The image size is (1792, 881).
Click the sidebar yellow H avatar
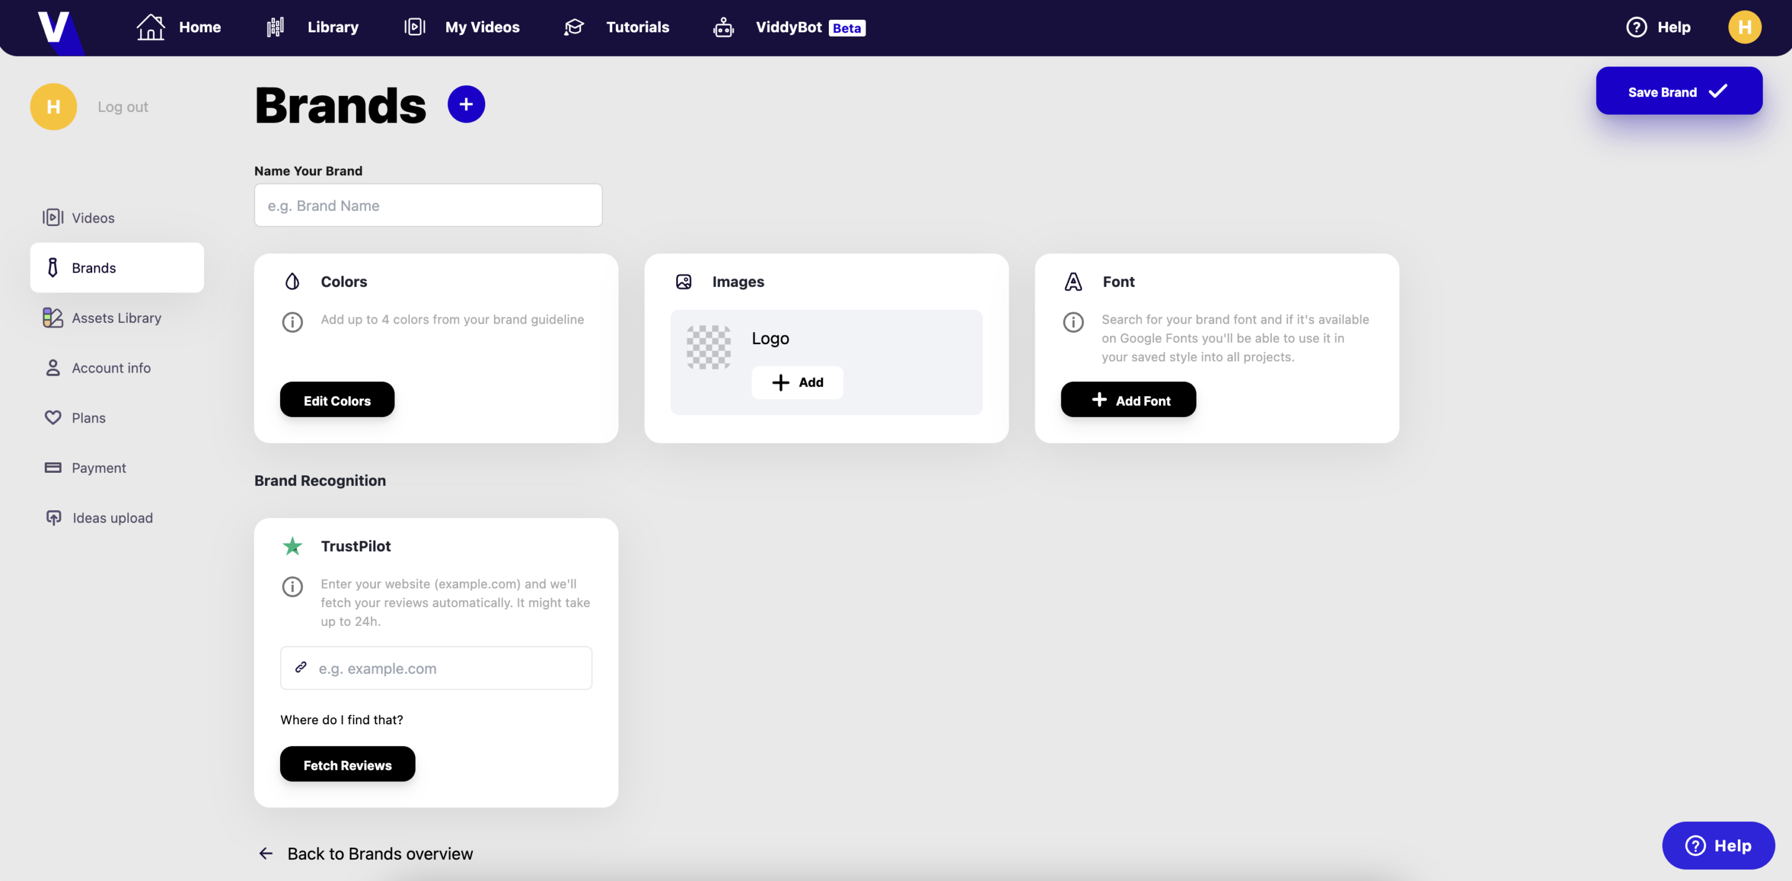click(x=54, y=106)
